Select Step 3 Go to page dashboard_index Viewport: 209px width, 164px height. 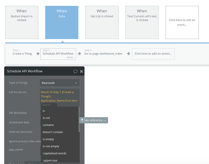tap(103, 52)
